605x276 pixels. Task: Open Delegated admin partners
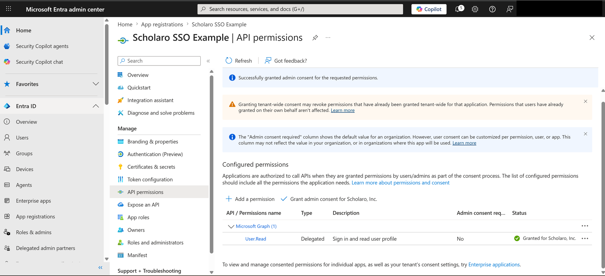coord(45,248)
